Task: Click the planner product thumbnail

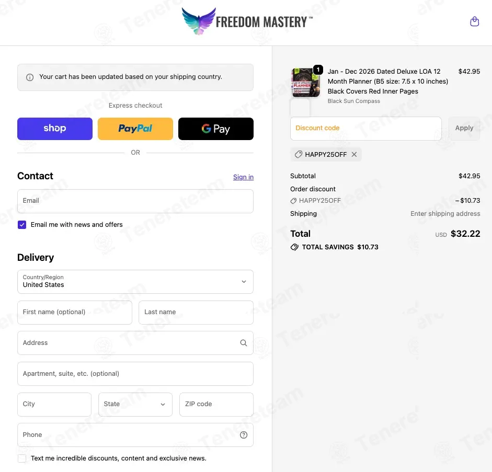Action: [x=305, y=83]
